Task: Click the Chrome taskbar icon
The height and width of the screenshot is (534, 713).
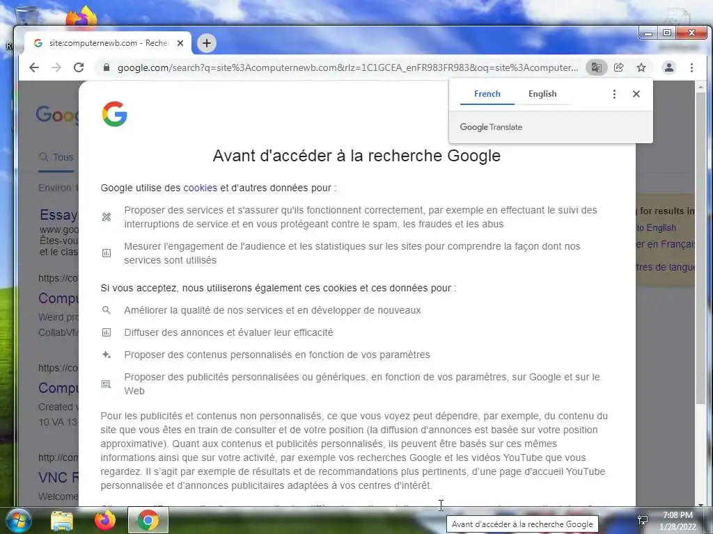Action: point(148,520)
